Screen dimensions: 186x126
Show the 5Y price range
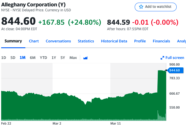pyautogui.click(x=63, y=58)
